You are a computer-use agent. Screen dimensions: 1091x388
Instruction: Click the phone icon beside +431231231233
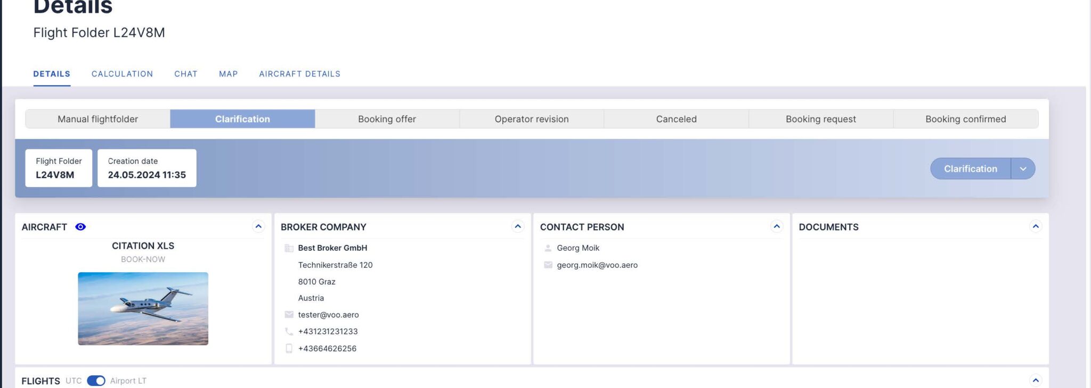[289, 332]
